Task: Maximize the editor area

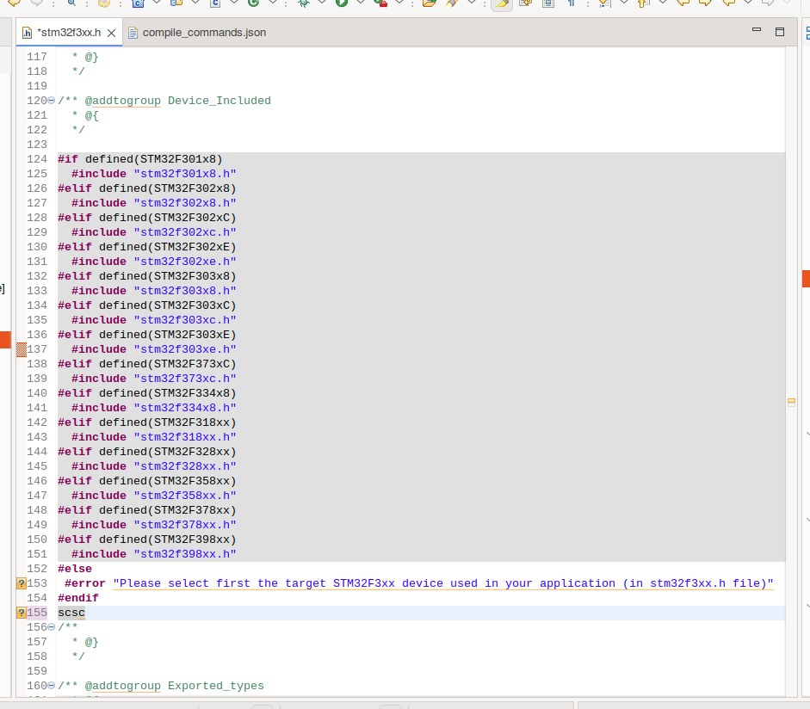Action: [780, 32]
